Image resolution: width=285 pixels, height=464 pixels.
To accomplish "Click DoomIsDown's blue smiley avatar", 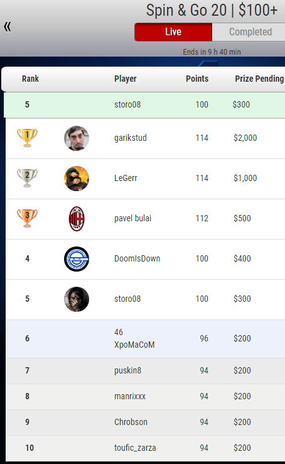I will point(77,259).
